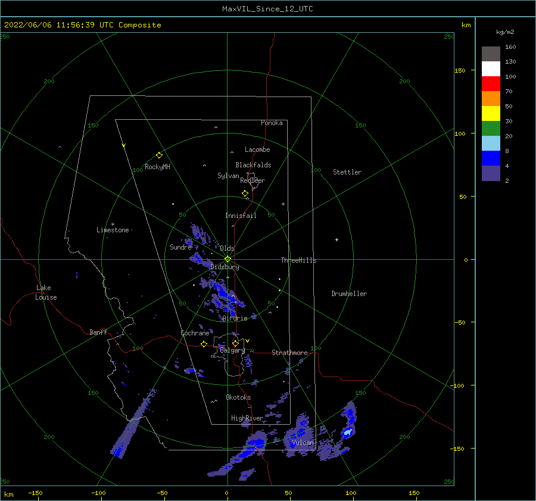Click the yellow radar center marker at Olds
536x501 pixels.
point(228,259)
